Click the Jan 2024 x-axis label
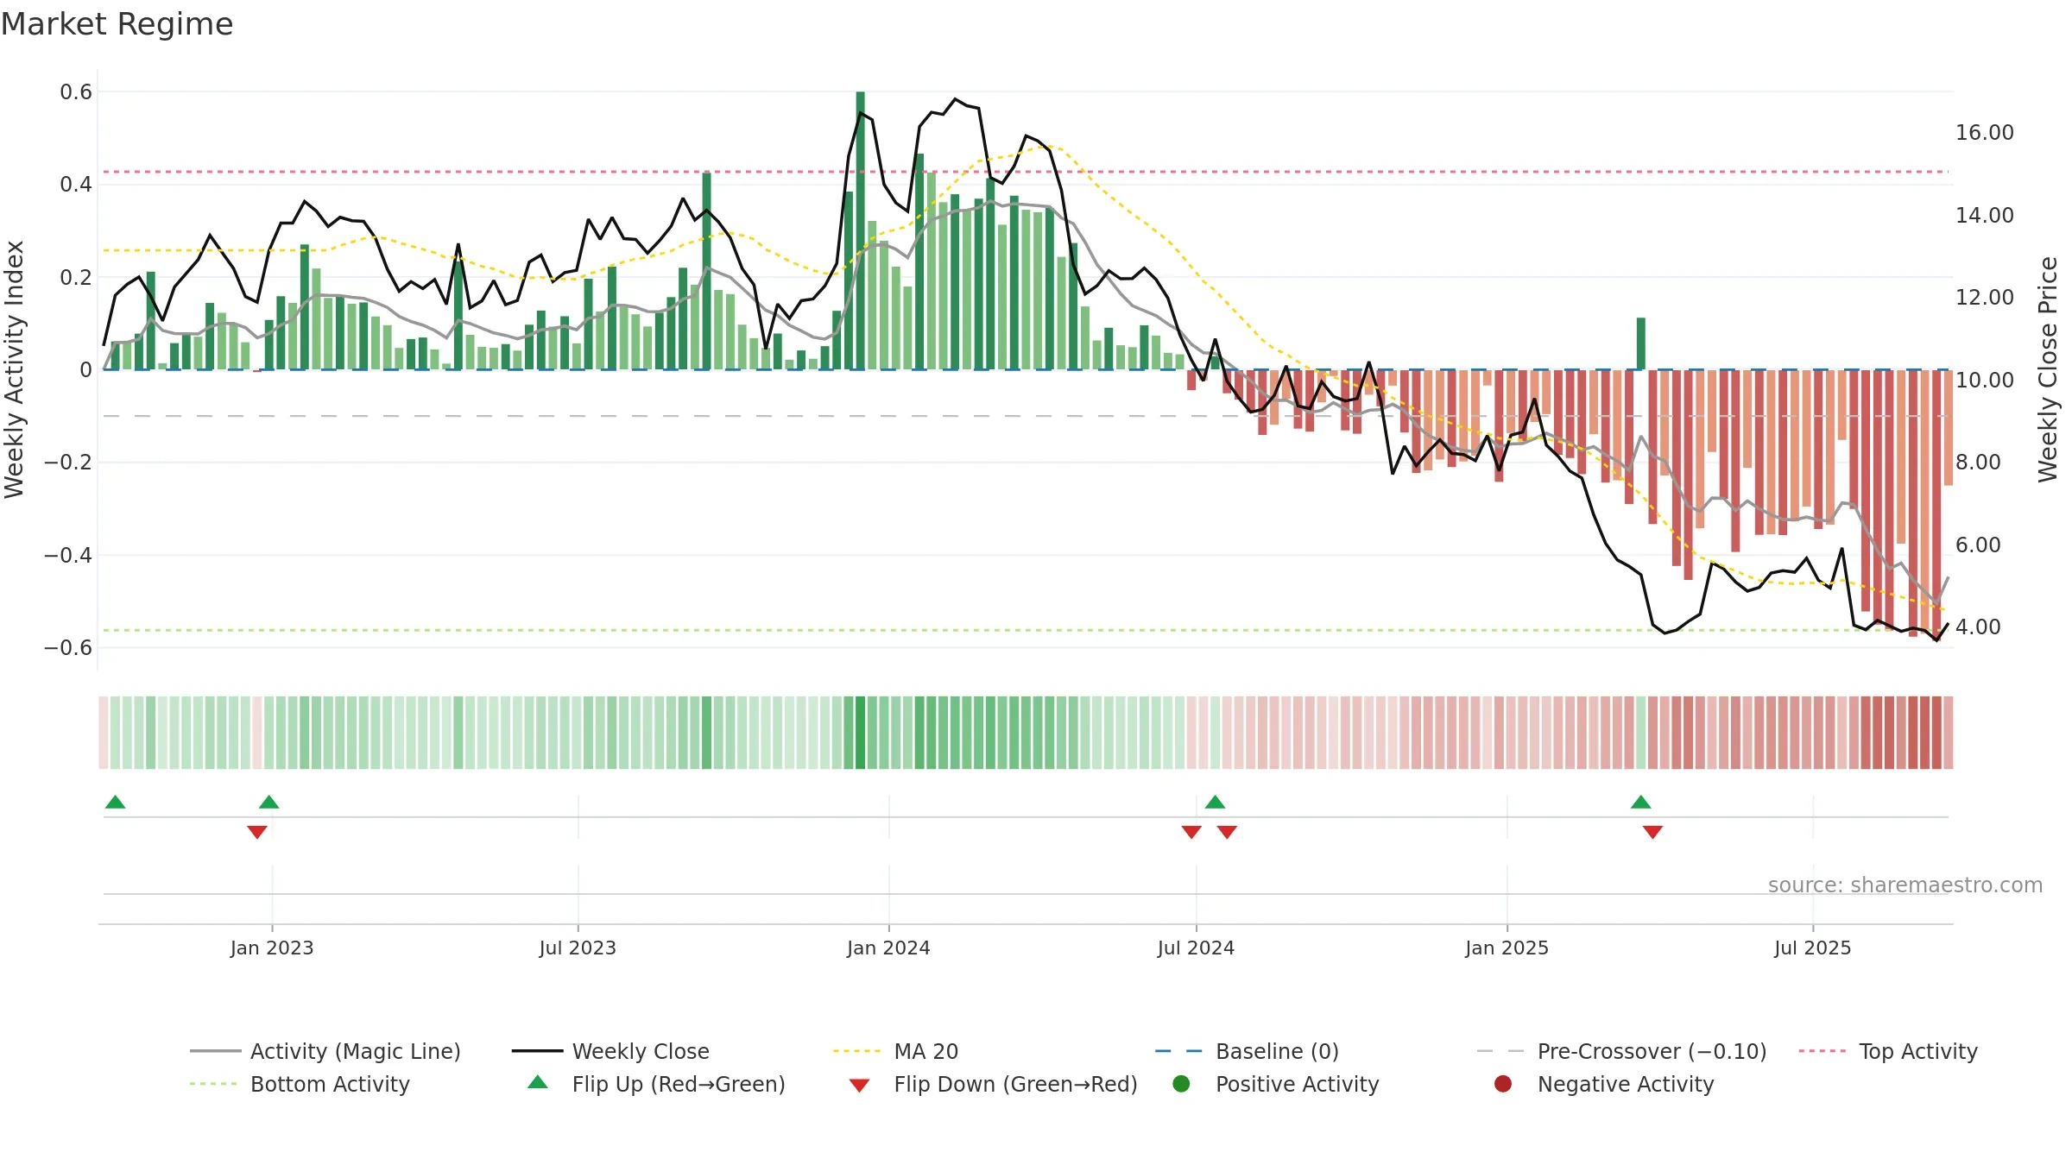This screenshot has width=2072, height=1165. point(888,948)
